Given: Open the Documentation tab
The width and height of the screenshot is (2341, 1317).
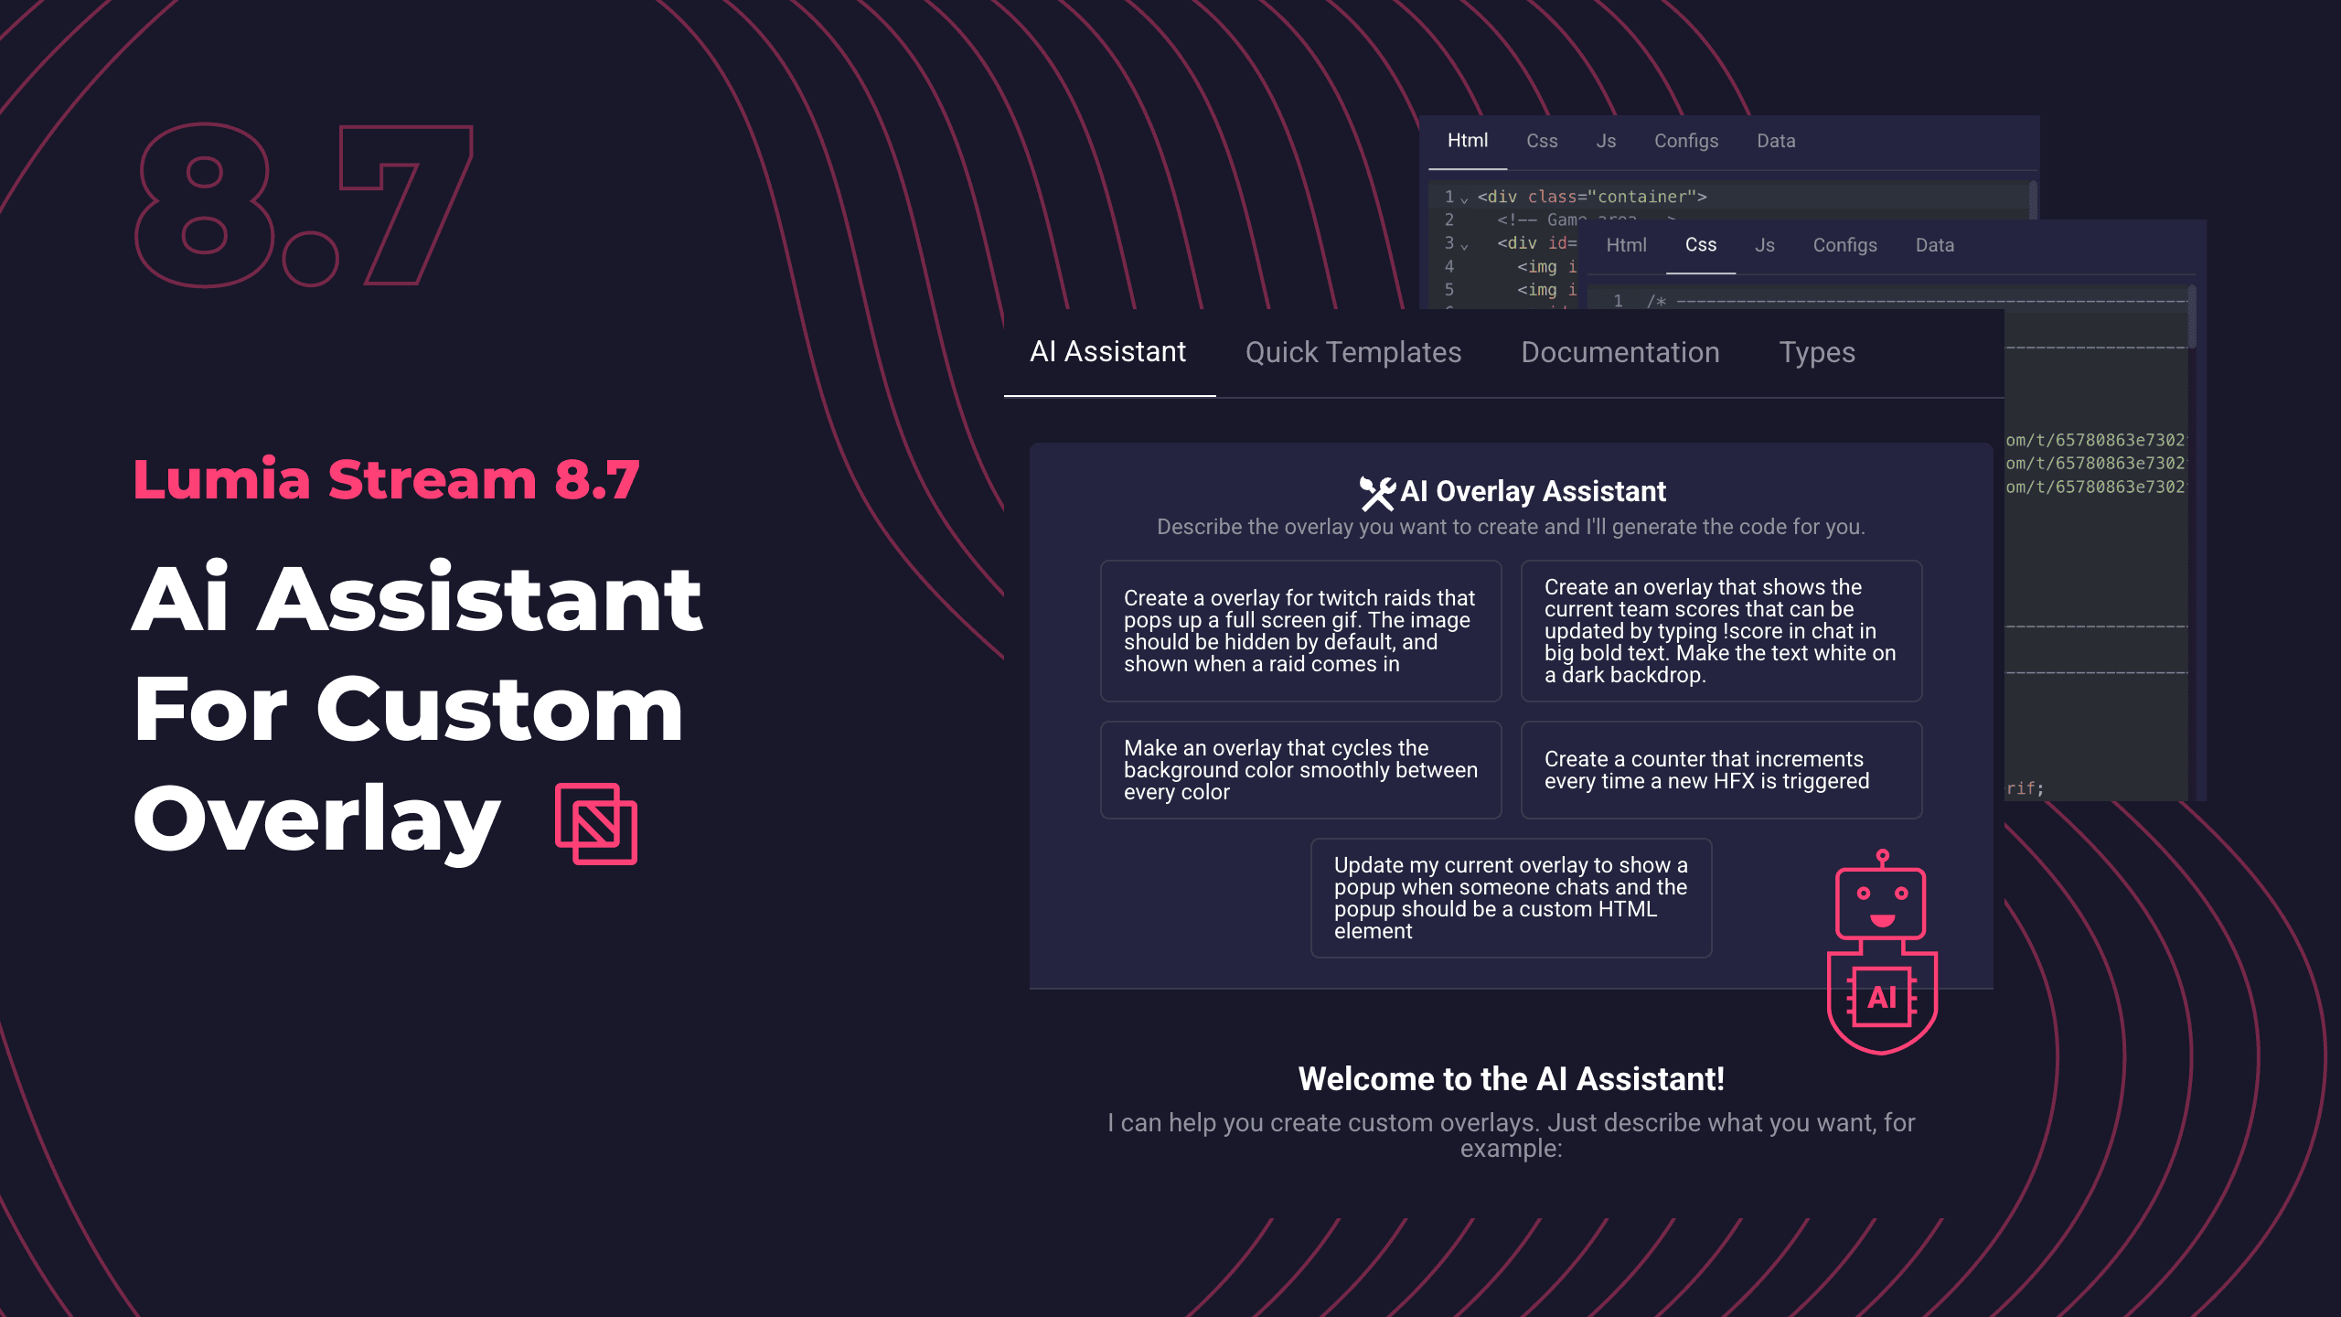Looking at the screenshot, I should 1620,353.
